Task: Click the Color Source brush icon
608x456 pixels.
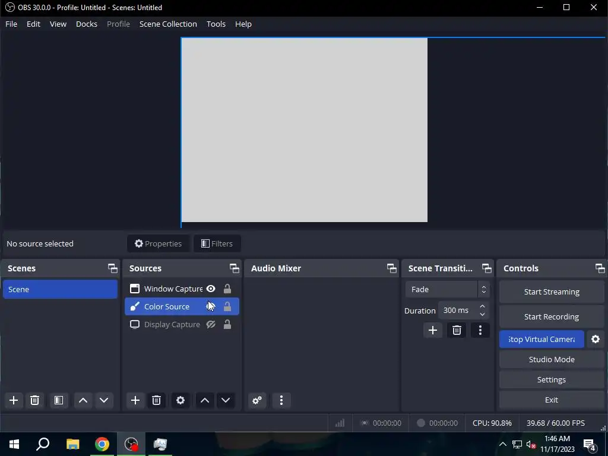Action: pos(135,306)
